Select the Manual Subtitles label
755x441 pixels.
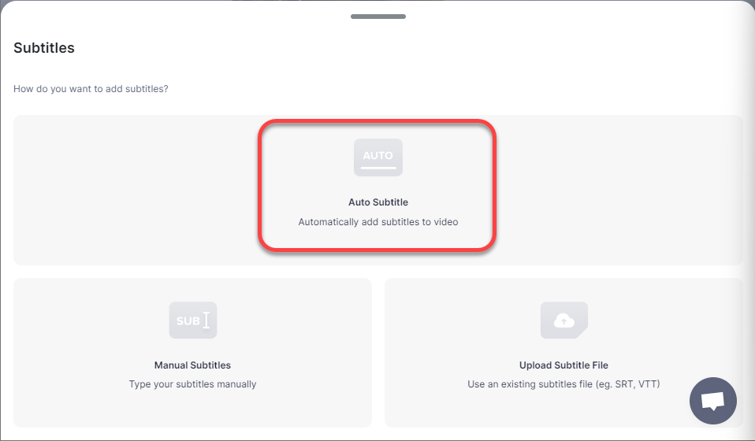point(192,365)
